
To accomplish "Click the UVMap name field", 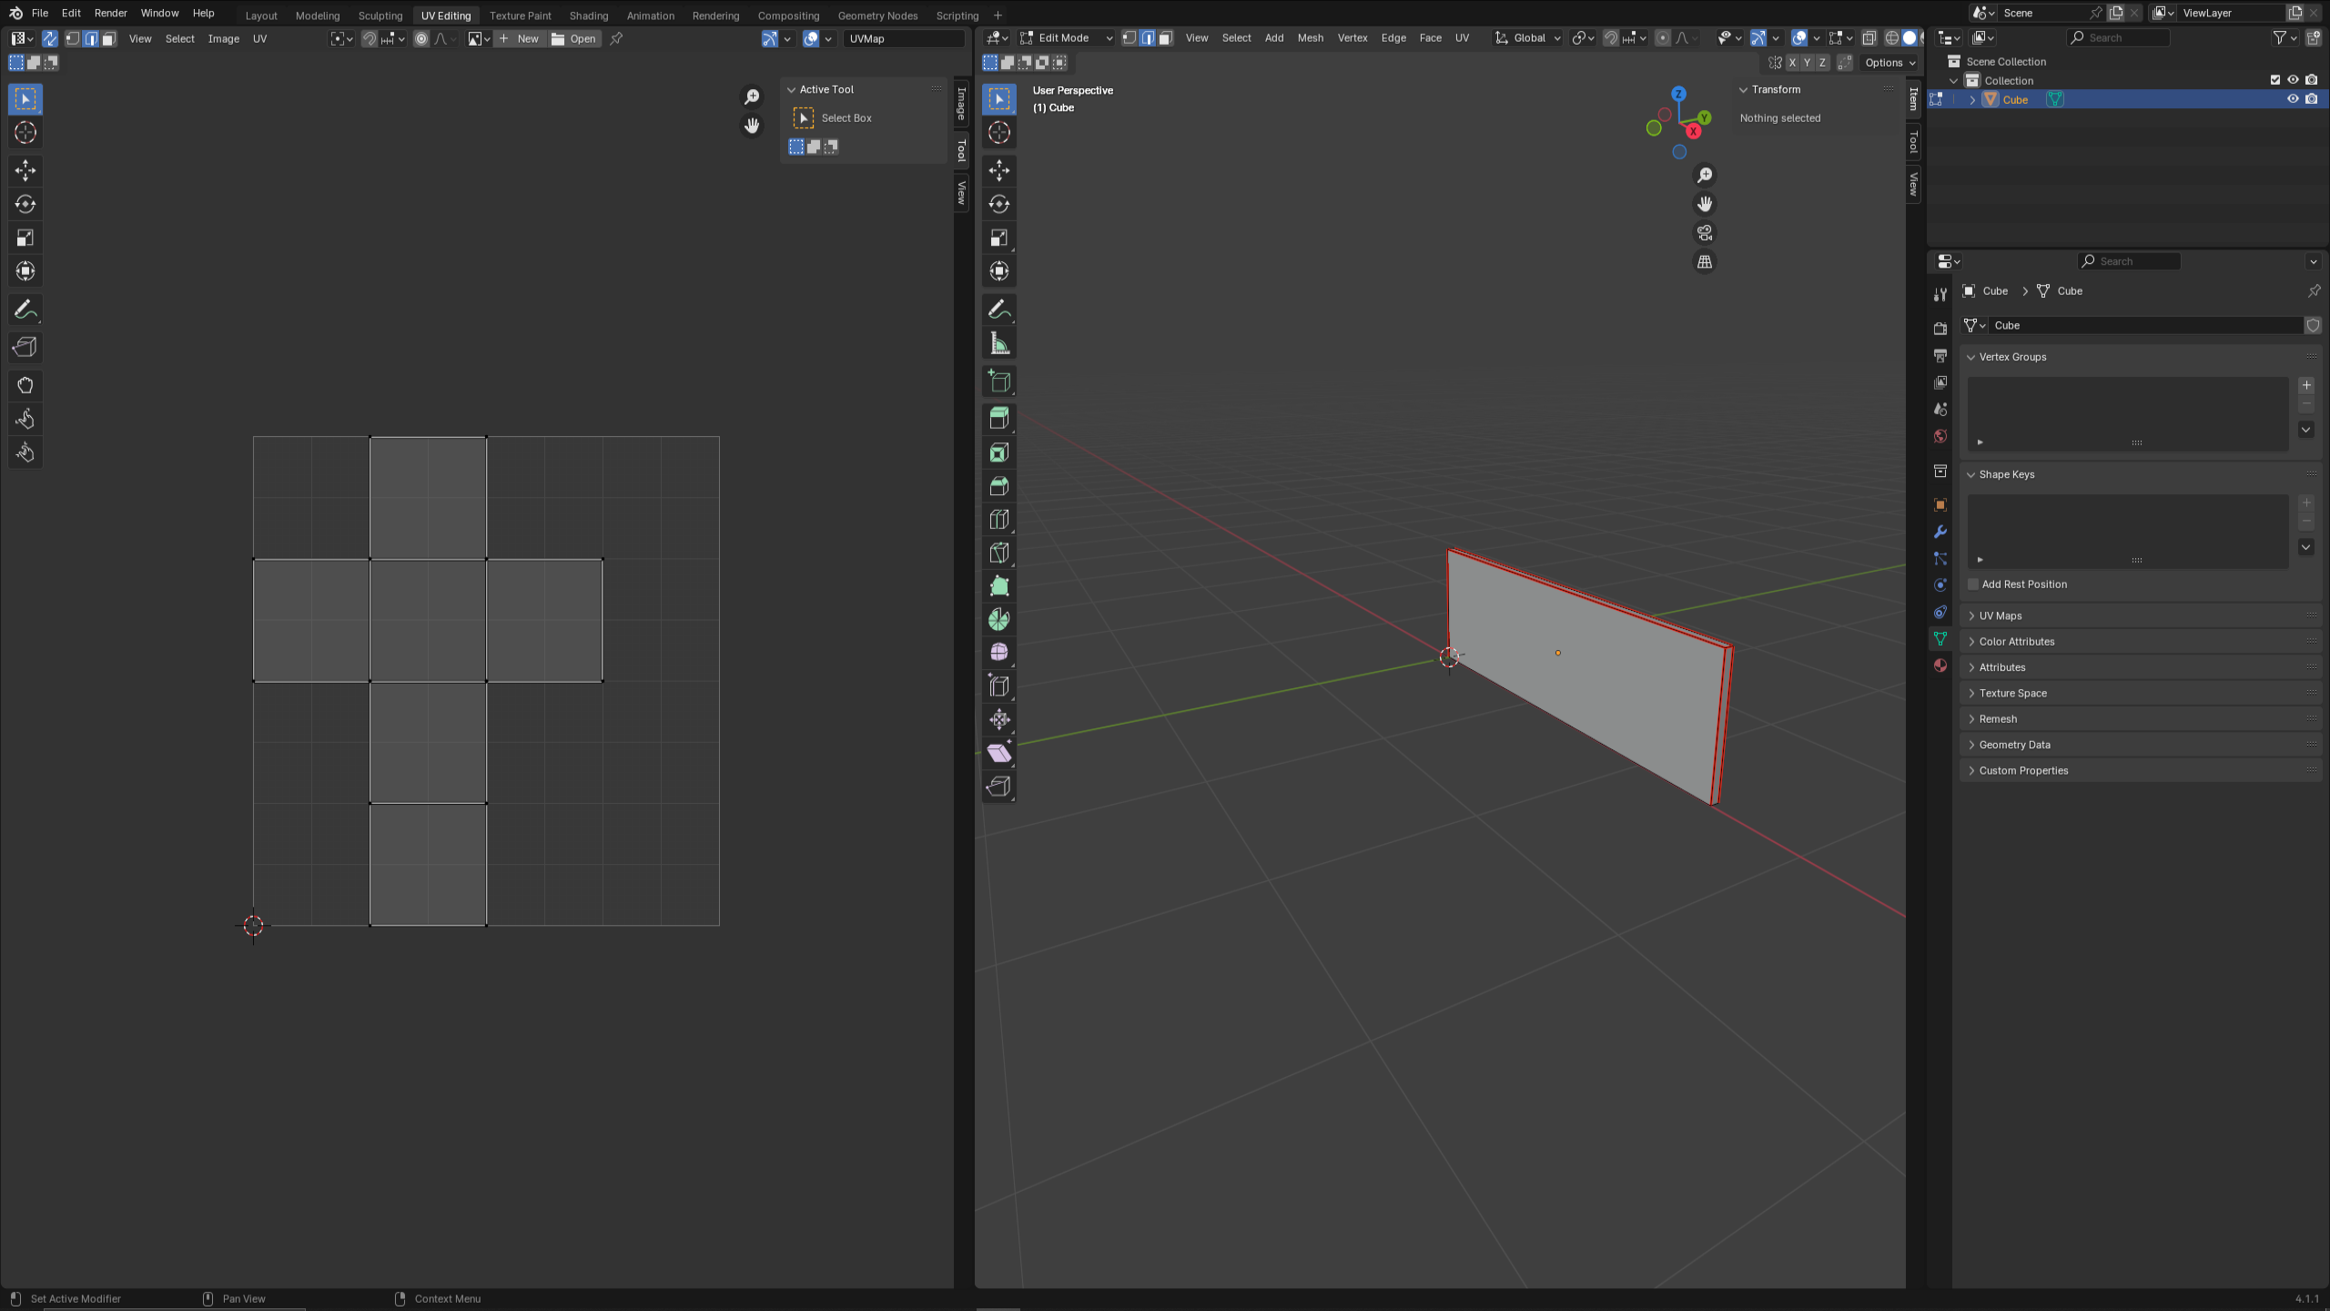I will coord(903,38).
